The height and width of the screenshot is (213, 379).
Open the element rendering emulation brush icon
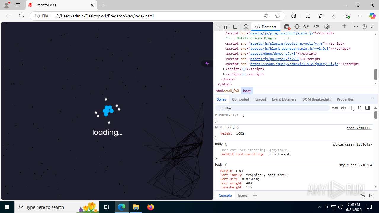(x=360, y=108)
